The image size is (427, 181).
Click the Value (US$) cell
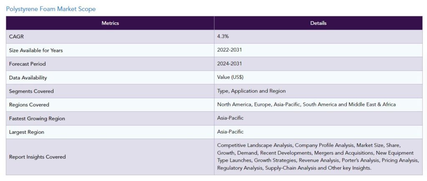(x=318, y=78)
